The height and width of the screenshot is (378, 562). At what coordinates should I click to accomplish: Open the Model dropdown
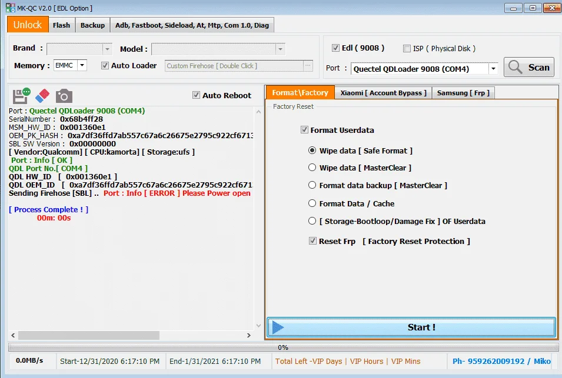pyautogui.click(x=280, y=49)
